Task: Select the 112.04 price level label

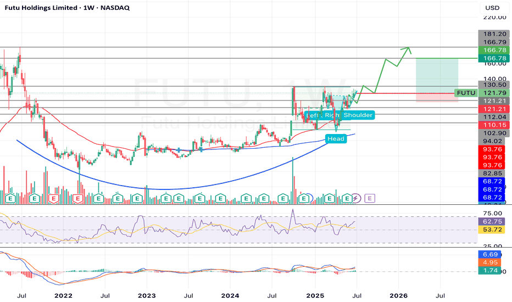Action: 494,117
